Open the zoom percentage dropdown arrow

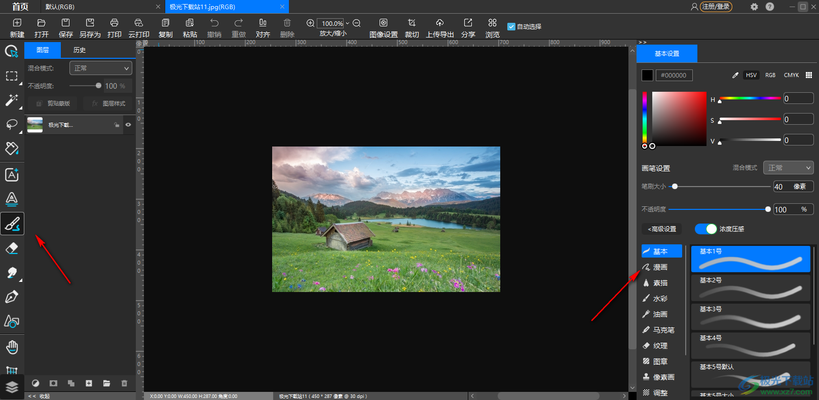click(x=348, y=23)
